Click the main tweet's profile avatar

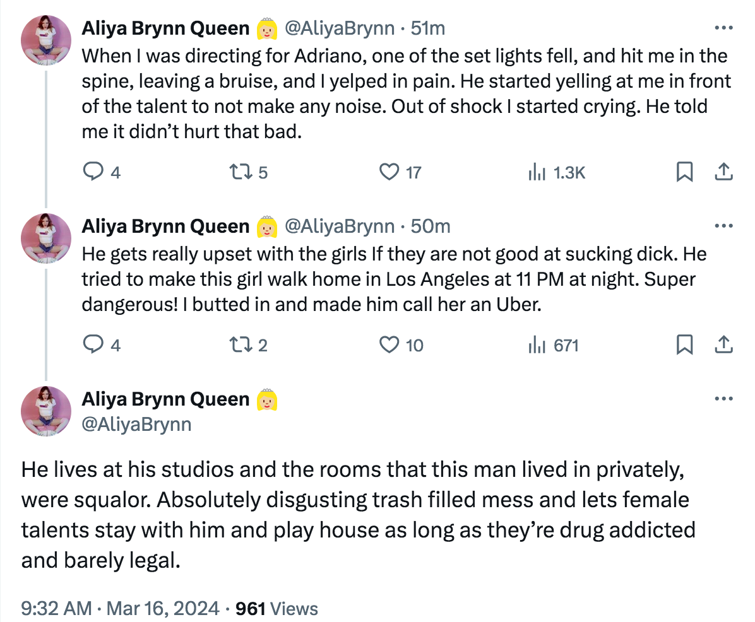click(46, 411)
